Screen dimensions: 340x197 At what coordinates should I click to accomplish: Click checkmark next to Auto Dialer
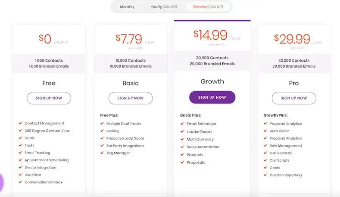point(265,131)
